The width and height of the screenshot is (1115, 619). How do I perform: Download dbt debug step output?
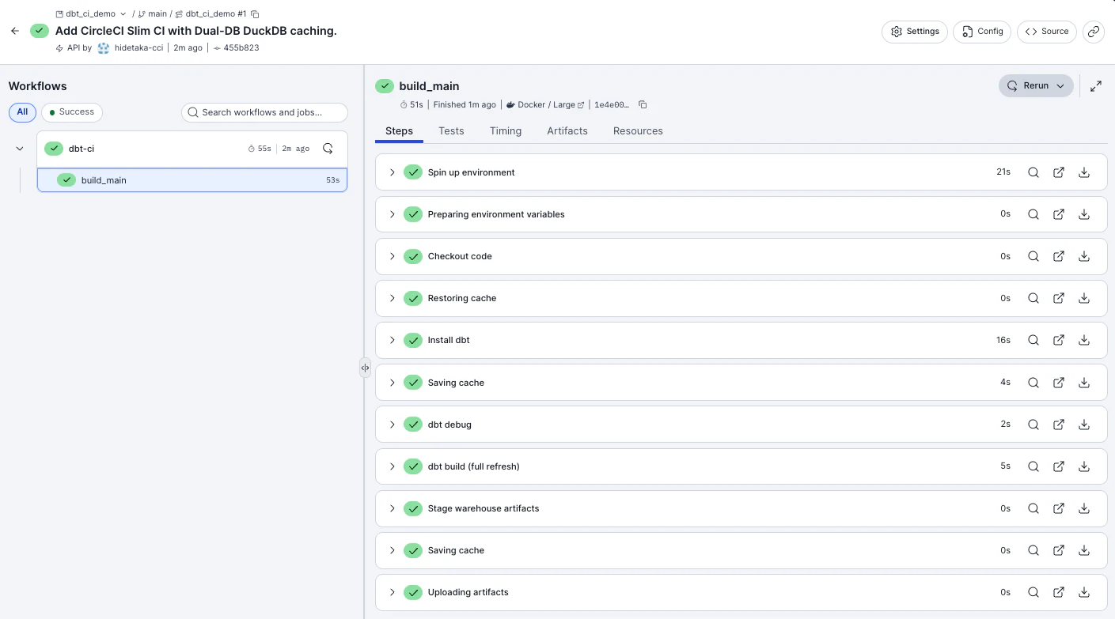(1084, 425)
